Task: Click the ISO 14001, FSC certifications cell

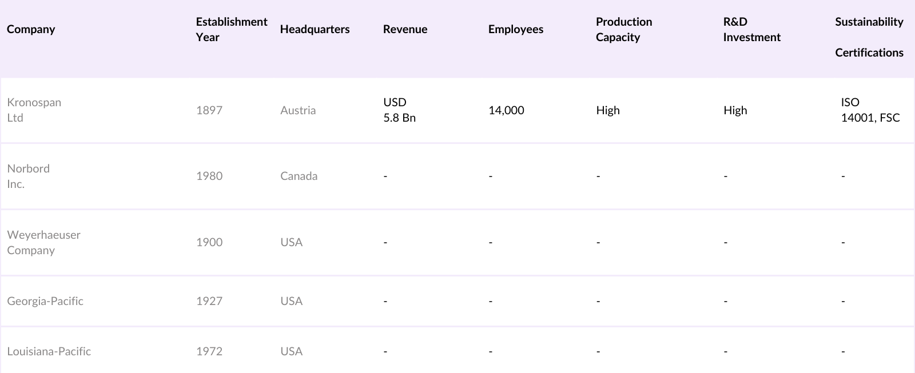Action: 870,110
